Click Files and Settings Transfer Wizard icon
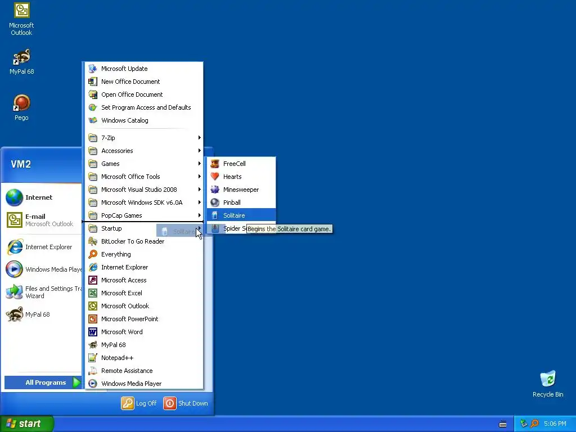576x432 pixels. (14, 292)
